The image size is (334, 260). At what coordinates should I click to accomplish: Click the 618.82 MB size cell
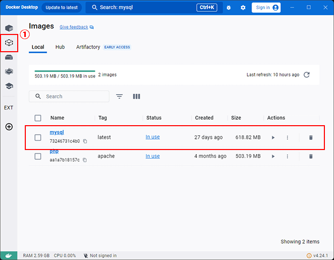248,137
